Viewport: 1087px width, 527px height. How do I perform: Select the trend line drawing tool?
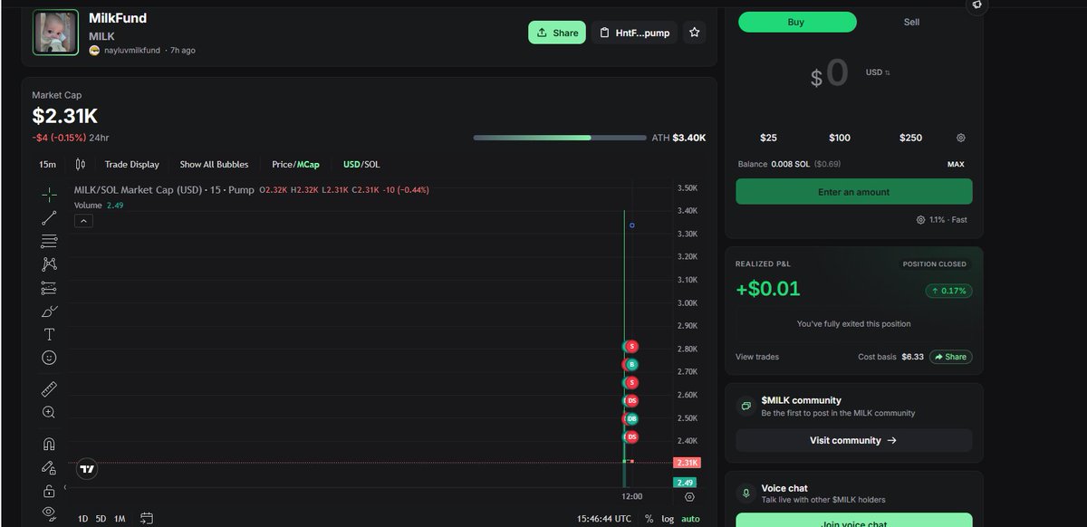pos(49,217)
